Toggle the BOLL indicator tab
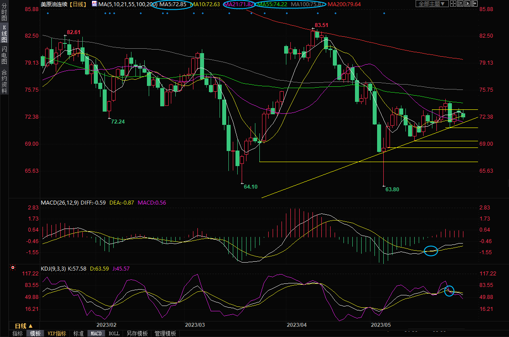 pyautogui.click(x=114, y=333)
